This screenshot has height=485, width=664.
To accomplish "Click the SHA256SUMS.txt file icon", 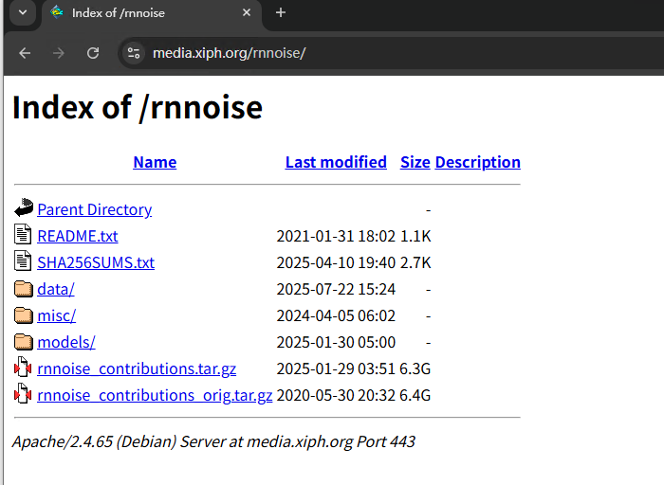I will pyautogui.click(x=24, y=262).
